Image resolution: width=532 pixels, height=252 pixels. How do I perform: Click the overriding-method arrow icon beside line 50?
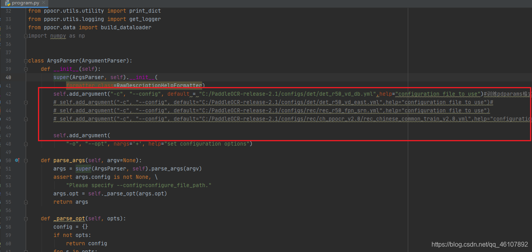pyautogui.click(x=17, y=160)
